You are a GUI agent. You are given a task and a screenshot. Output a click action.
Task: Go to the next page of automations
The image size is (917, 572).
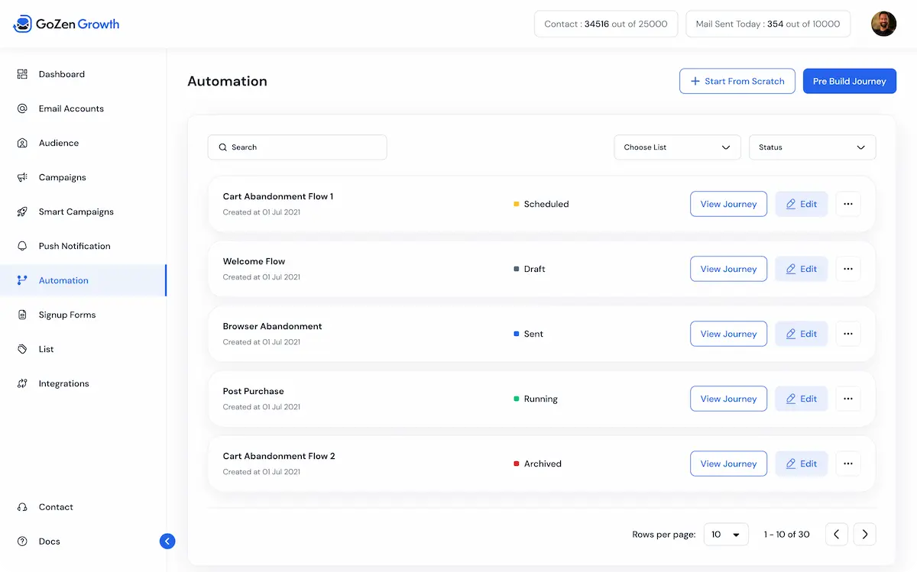(864, 535)
